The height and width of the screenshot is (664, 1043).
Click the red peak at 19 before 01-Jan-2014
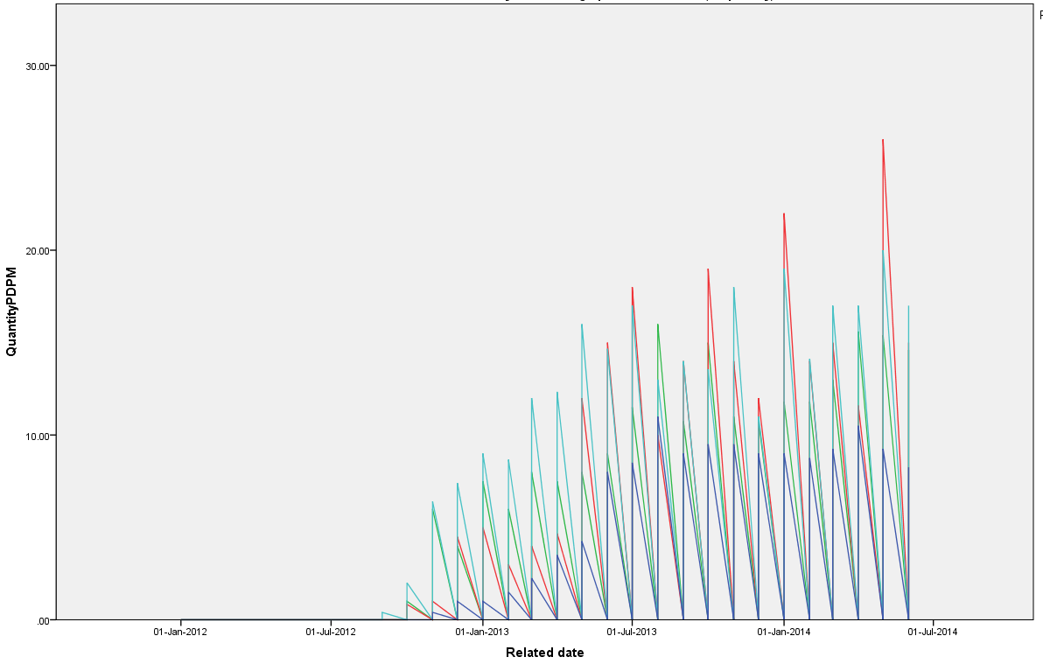click(708, 270)
